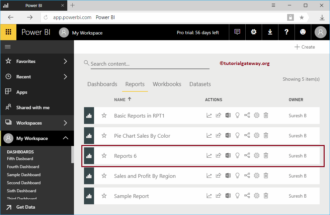This screenshot has height=215, width=330.
Task: Click the download arrow in Power BI header
Action: click(270, 32)
